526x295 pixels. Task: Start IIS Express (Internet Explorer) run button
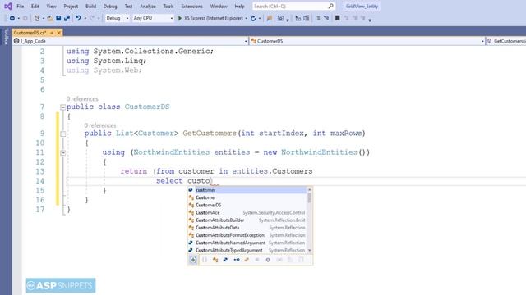tap(210, 18)
